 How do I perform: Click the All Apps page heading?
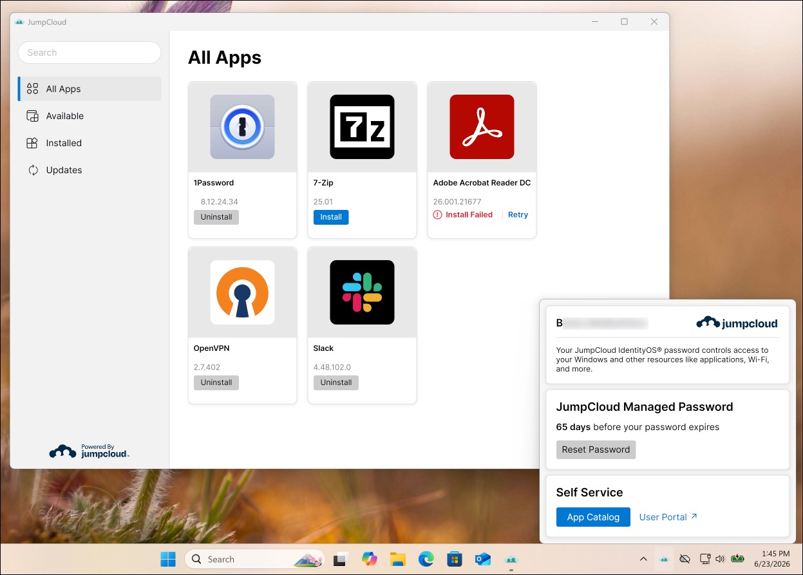pyautogui.click(x=225, y=57)
